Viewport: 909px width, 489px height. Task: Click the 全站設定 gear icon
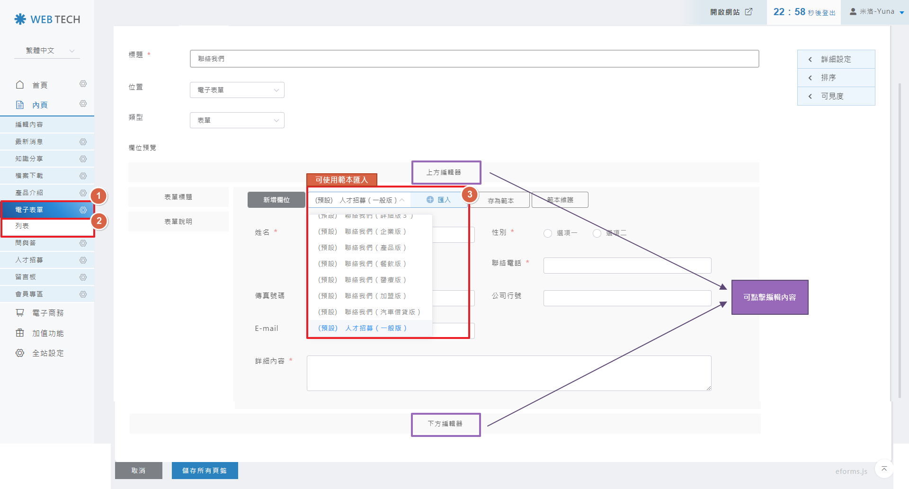20,353
